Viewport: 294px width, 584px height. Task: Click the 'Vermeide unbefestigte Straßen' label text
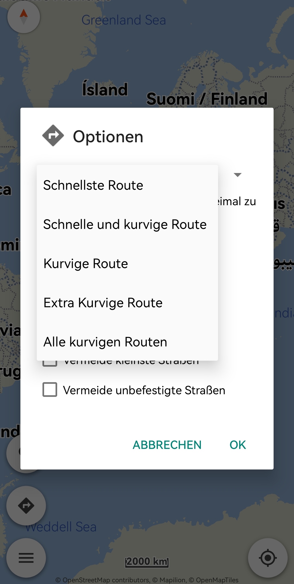[144, 390]
